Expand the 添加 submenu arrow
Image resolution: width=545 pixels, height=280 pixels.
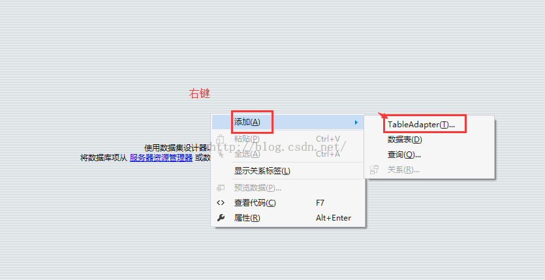tap(356, 122)
